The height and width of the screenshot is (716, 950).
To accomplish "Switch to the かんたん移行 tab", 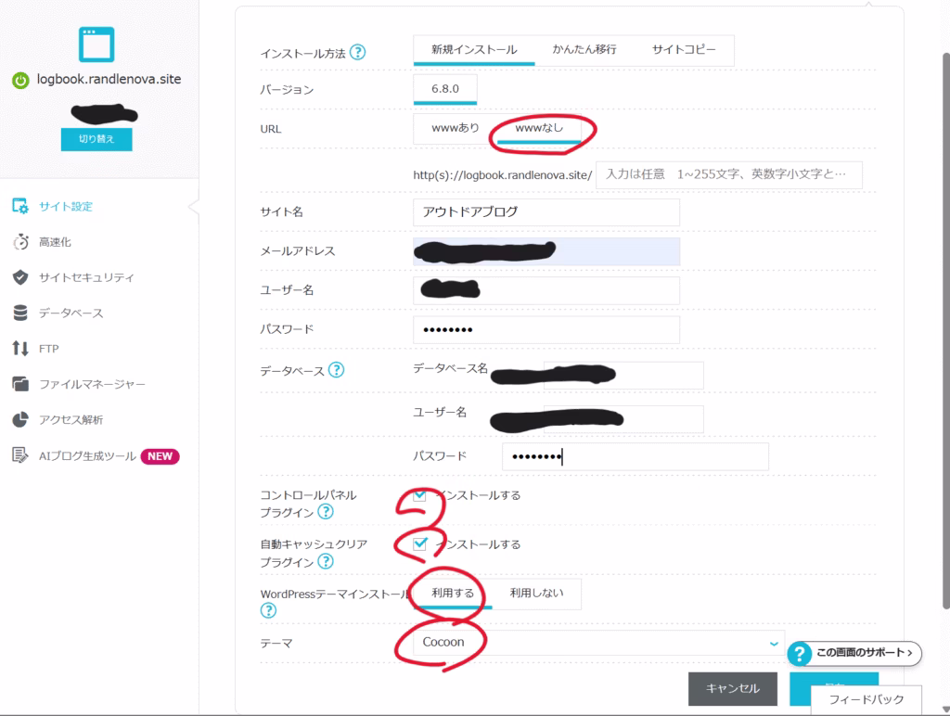I will (x=584, y=50).
